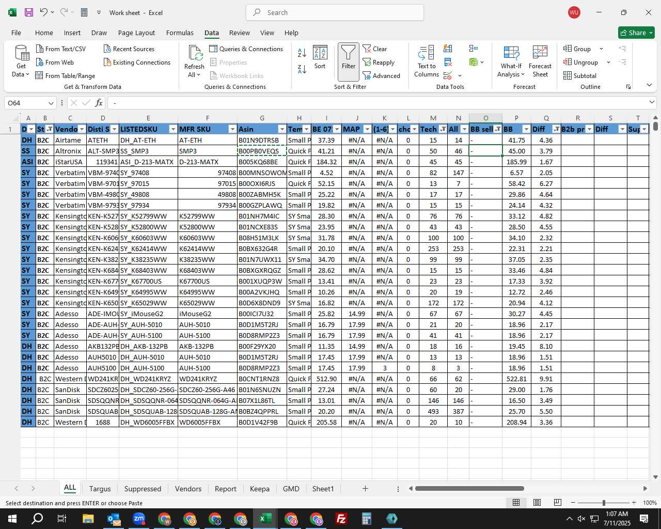Expand the formula bar
The height and width of the screenshot is (529, 661).
click(x=652, y=103)
